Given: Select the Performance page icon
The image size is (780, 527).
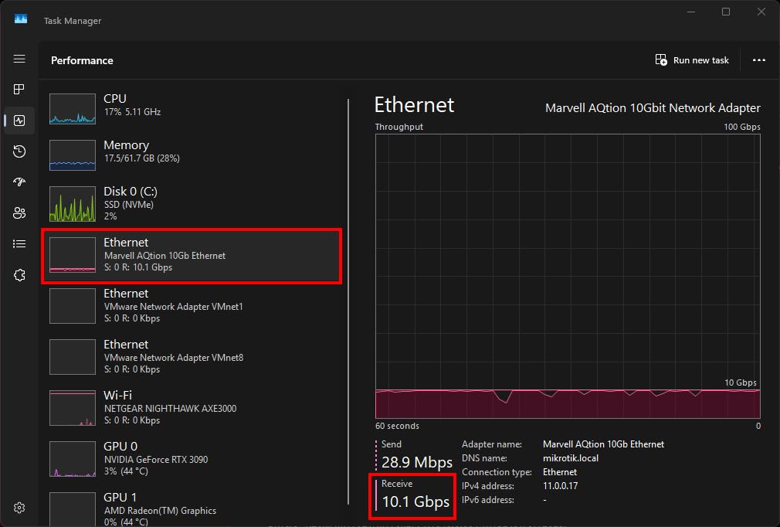Looking at the screenshot, I should [x=19, y=121].
